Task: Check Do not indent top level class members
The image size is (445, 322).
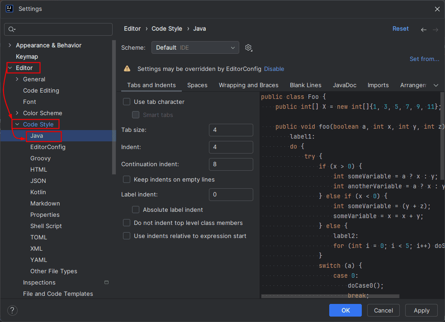Action: point(127,223)
